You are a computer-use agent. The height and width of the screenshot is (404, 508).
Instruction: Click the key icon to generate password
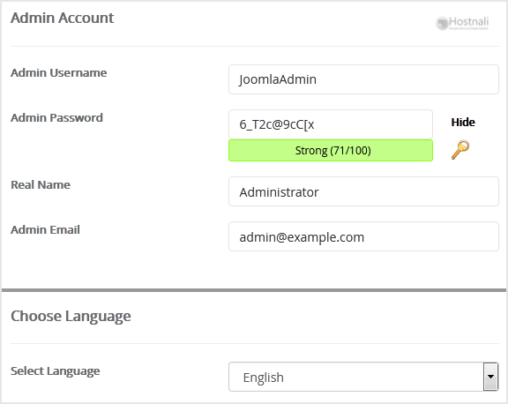point(460,150)
